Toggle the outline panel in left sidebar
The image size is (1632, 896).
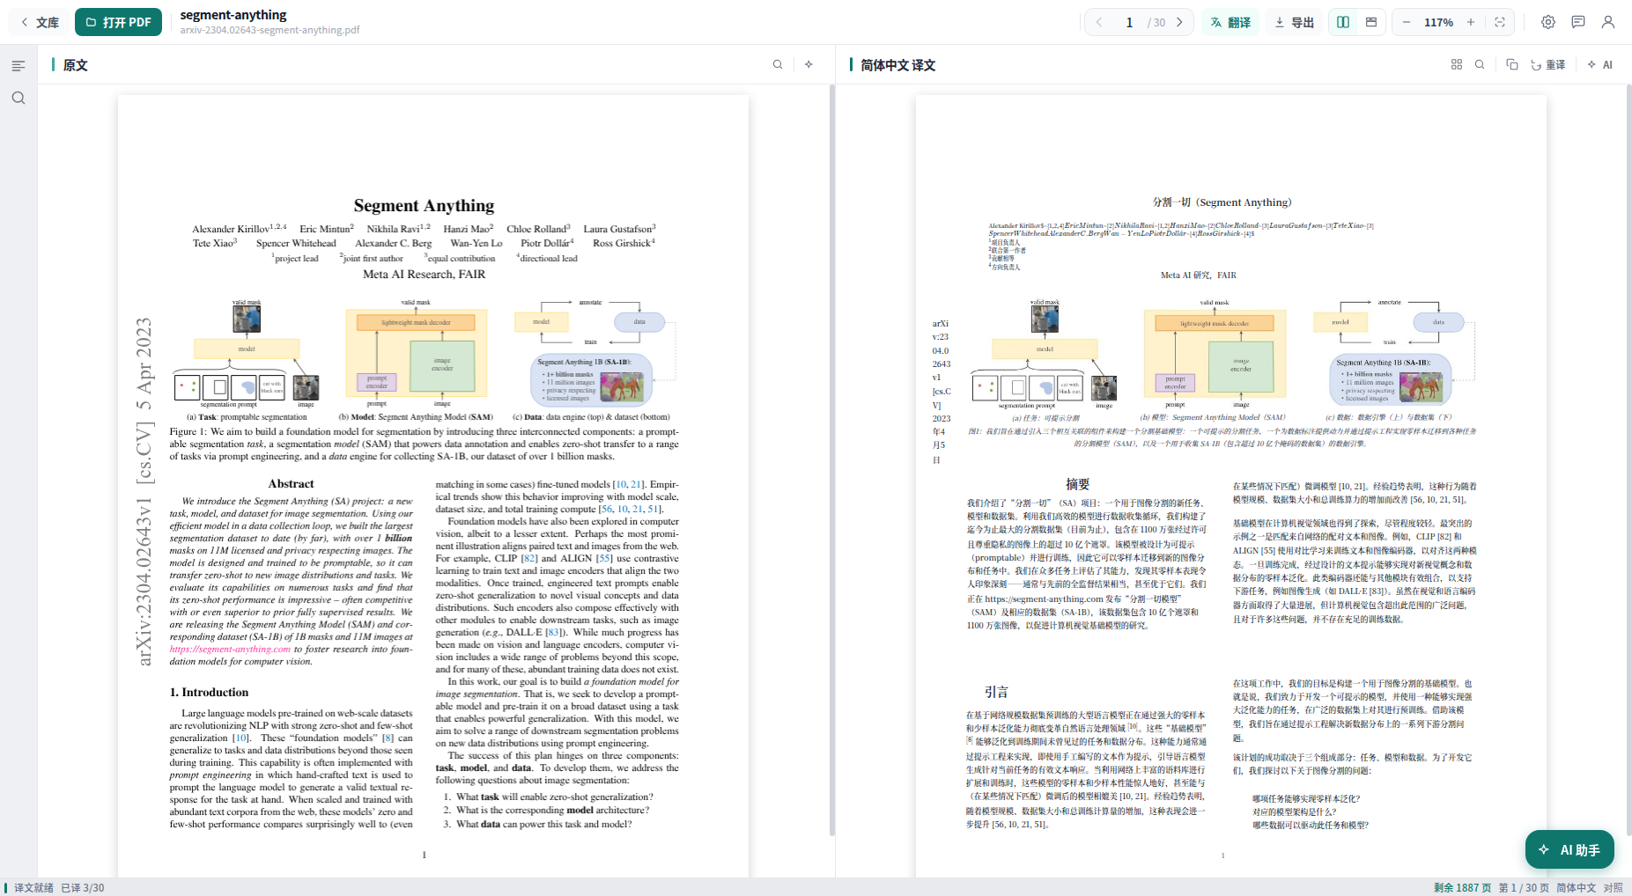pos(18,66)
